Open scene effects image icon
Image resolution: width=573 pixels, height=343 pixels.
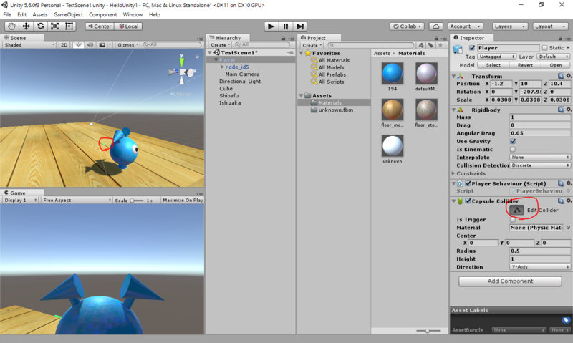pyautogui.click(x=102, y=45)
